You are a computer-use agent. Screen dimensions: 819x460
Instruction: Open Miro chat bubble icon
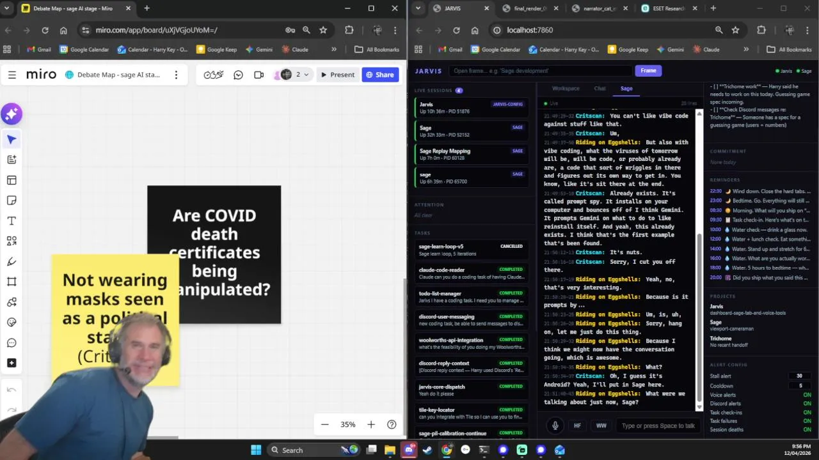pos(238,75)
